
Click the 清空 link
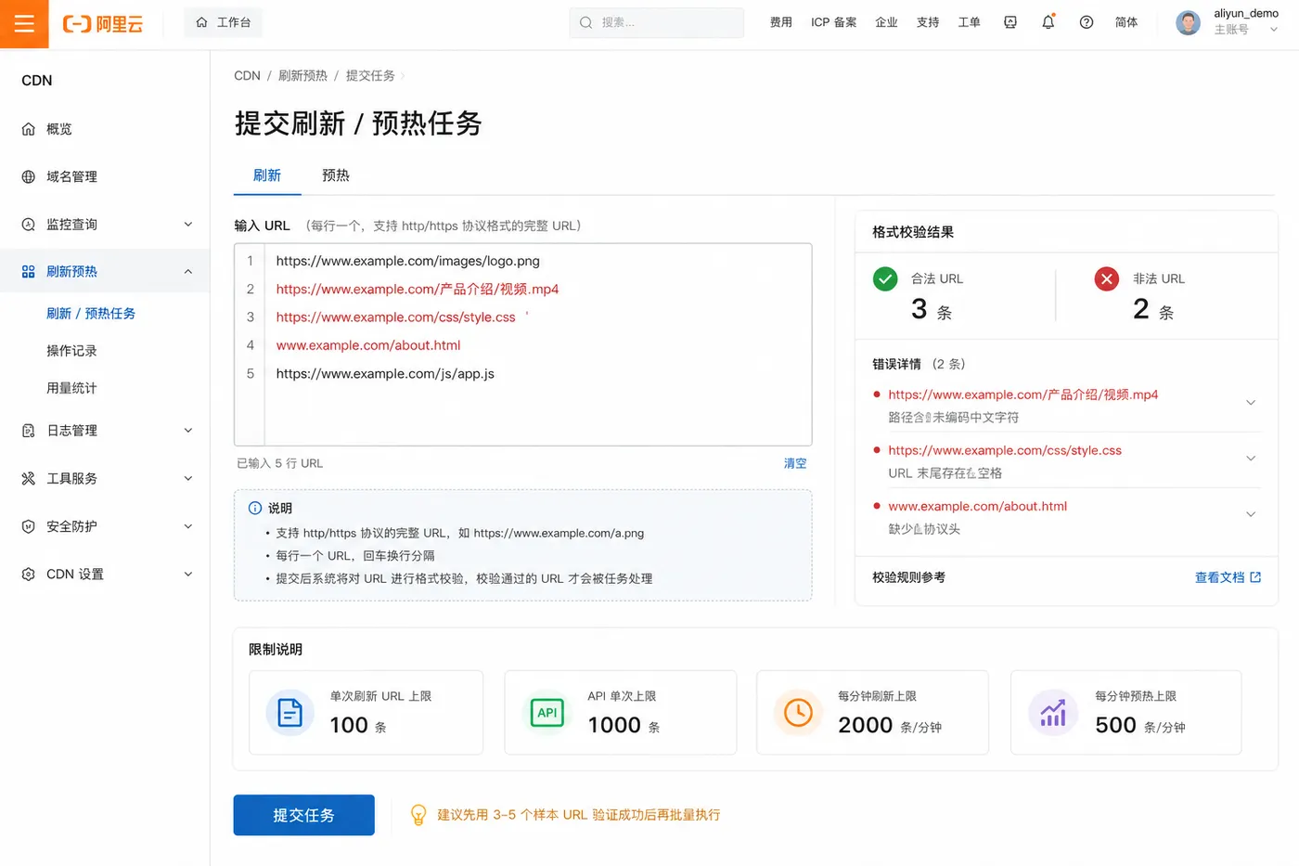(795, 463)
